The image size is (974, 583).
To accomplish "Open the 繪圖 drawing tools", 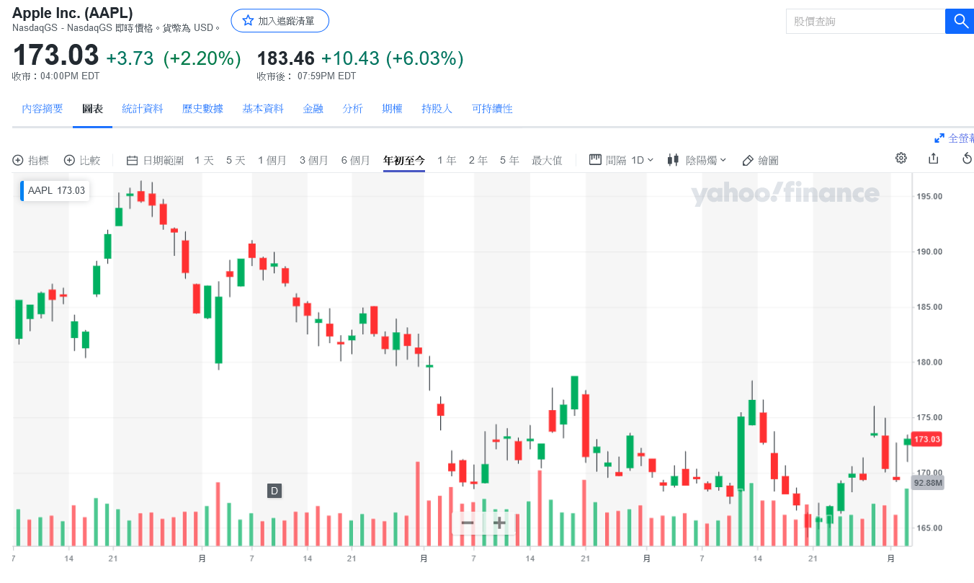I will tap(760, 160).
